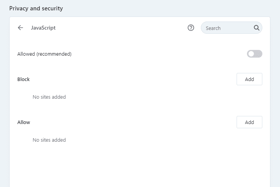Click the Search placeholder text
The height and width of the screenshot is (187, 280).
point(213,28)
